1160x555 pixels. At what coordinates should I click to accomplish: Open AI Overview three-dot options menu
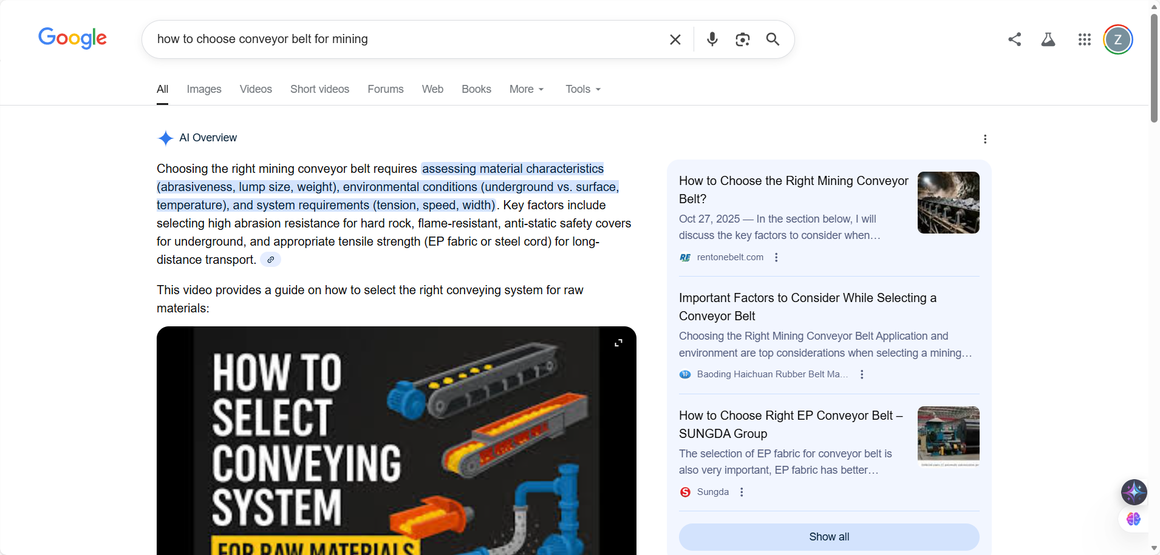[x=985, y=139]
